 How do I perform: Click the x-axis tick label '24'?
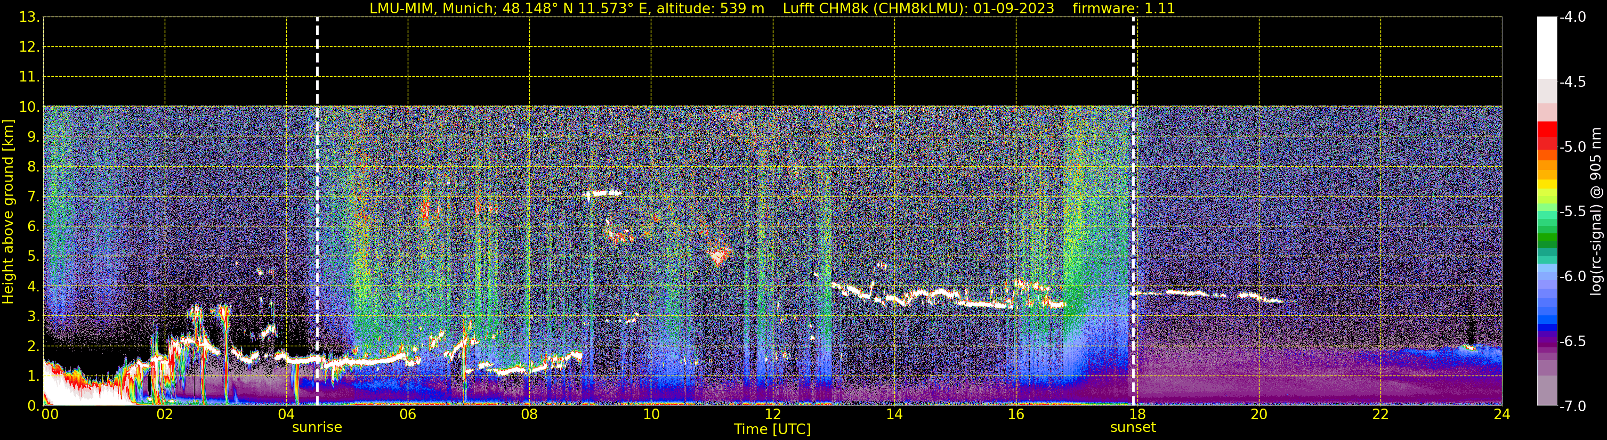point(1501,414)
